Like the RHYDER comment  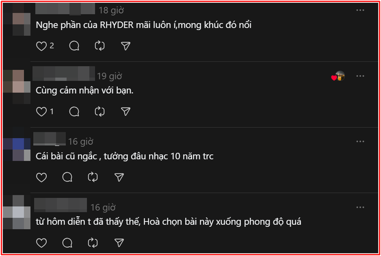[41, 46]
